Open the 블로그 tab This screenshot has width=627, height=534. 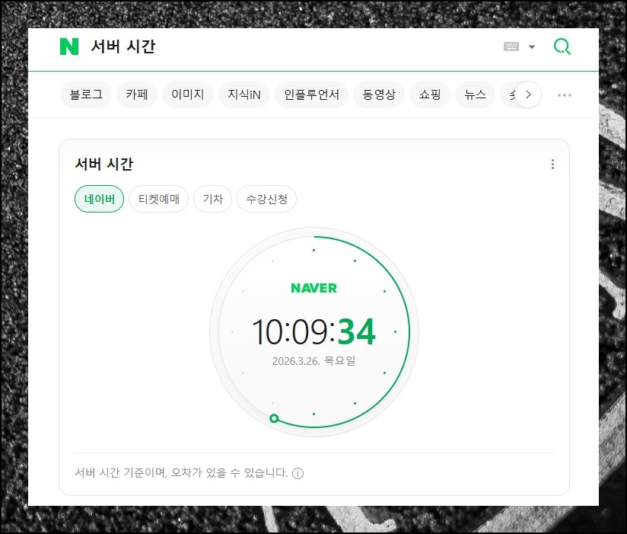click(86, 94)
